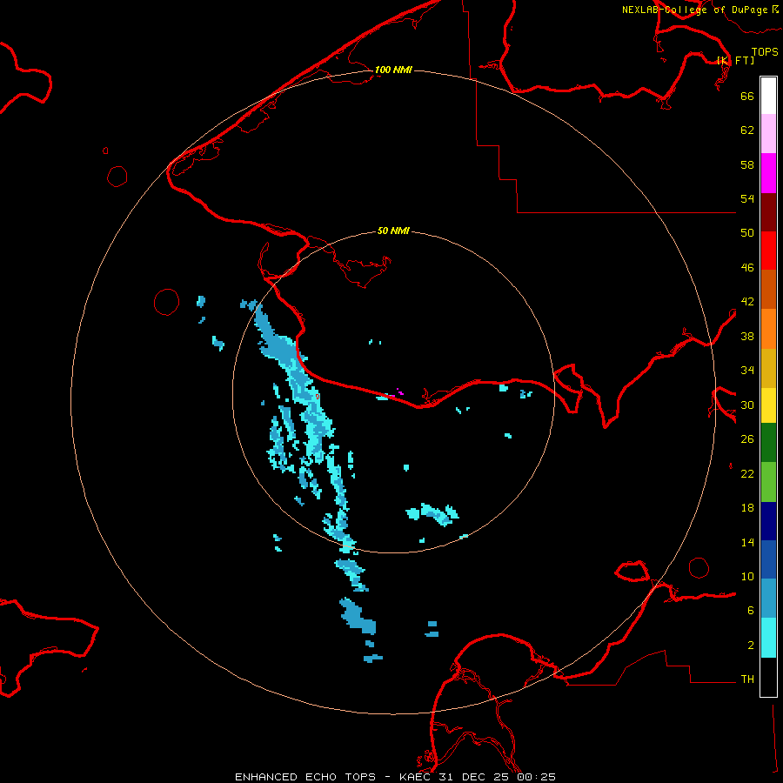Click the 'NEXLAB-College of DuPage' credit text
783x783 pixels.
[x=694, y=10]
